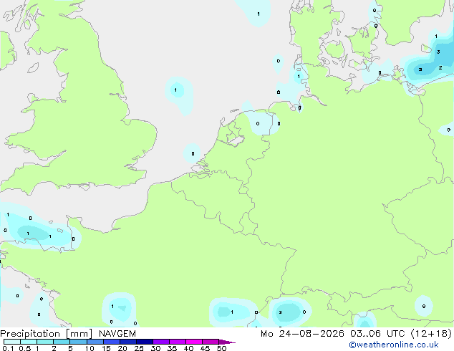The height and width of the screenshot is (351, 454).
Task: Click the purple over-50 arrow on legend
Action: (227, 342)
